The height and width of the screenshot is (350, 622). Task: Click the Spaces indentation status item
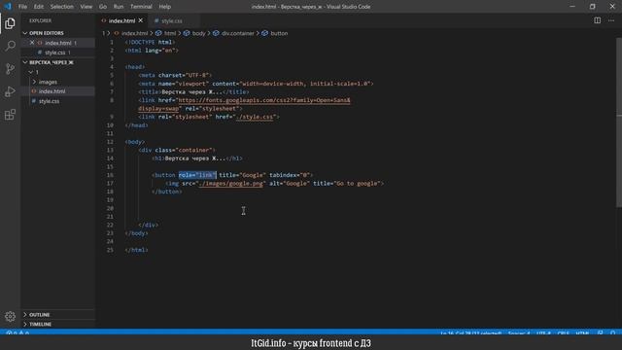[x=518, y=332]
